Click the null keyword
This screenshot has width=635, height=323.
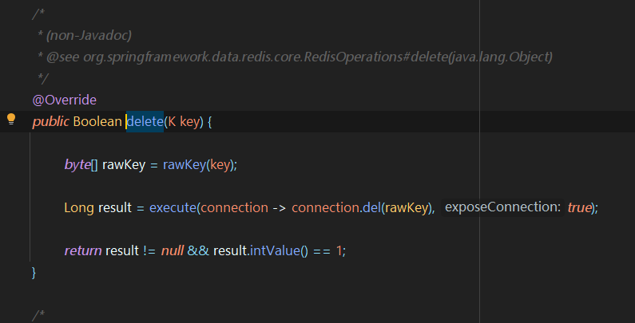173,251
